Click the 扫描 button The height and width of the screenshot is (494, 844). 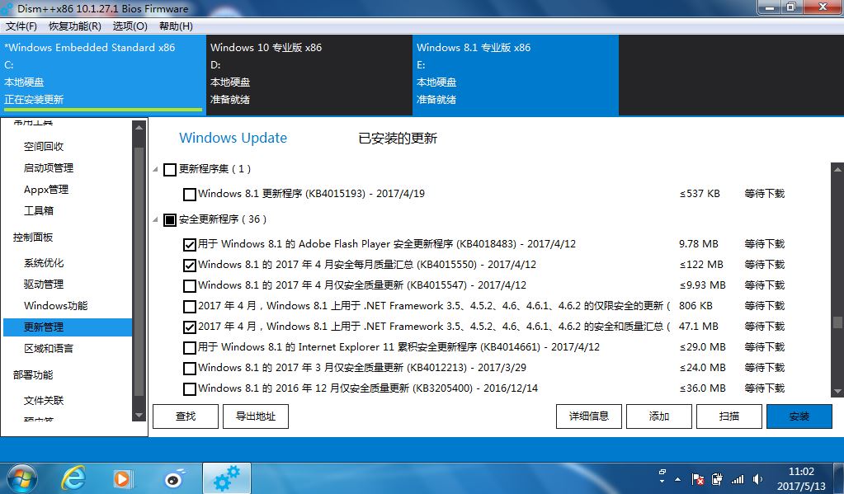(729, 416)
